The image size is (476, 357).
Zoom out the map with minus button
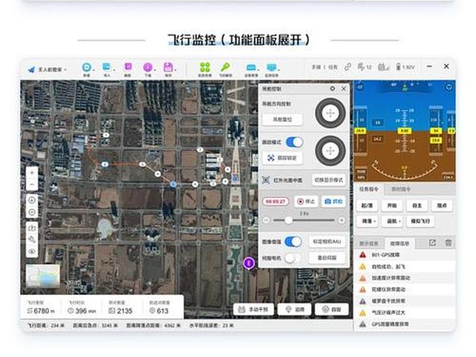click(x=32, y=184)
